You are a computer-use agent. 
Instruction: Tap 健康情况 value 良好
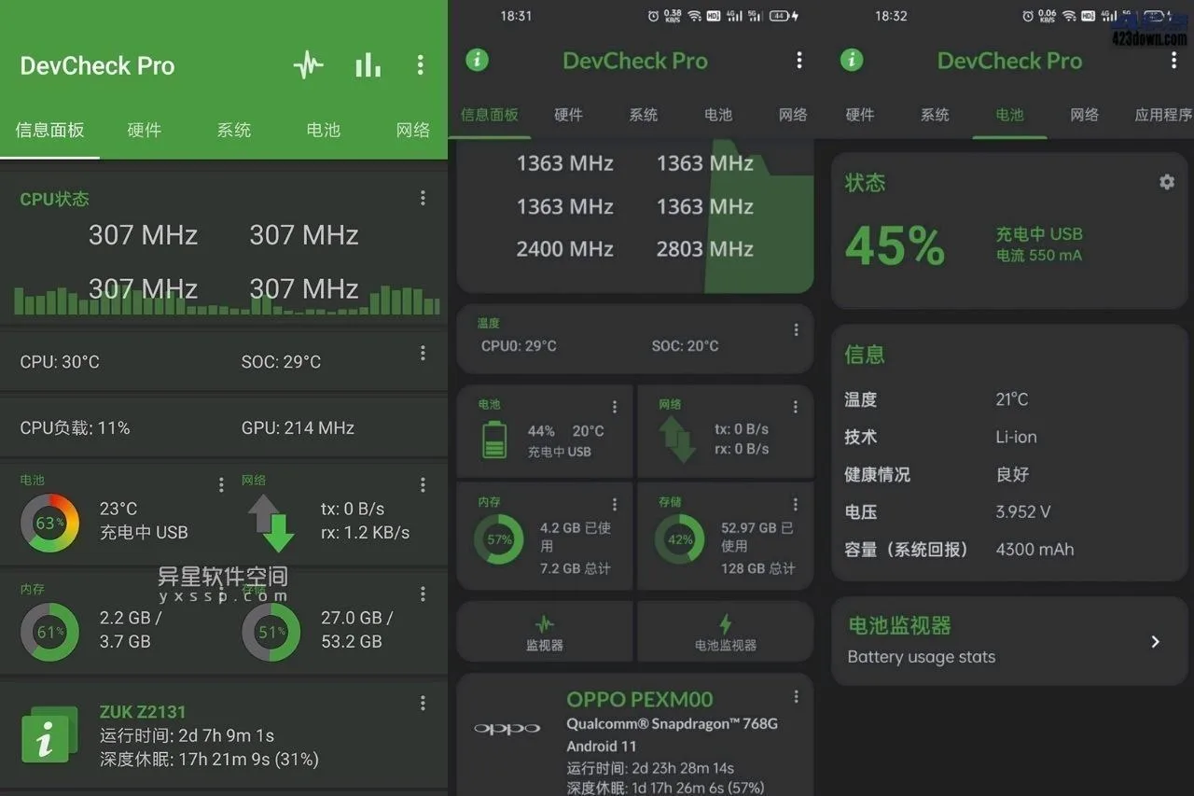coord(1012,474)
